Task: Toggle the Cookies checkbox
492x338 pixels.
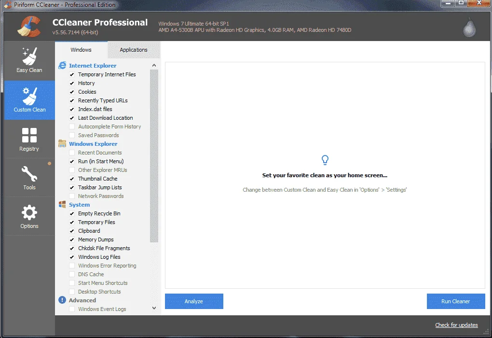Action: 72,92
